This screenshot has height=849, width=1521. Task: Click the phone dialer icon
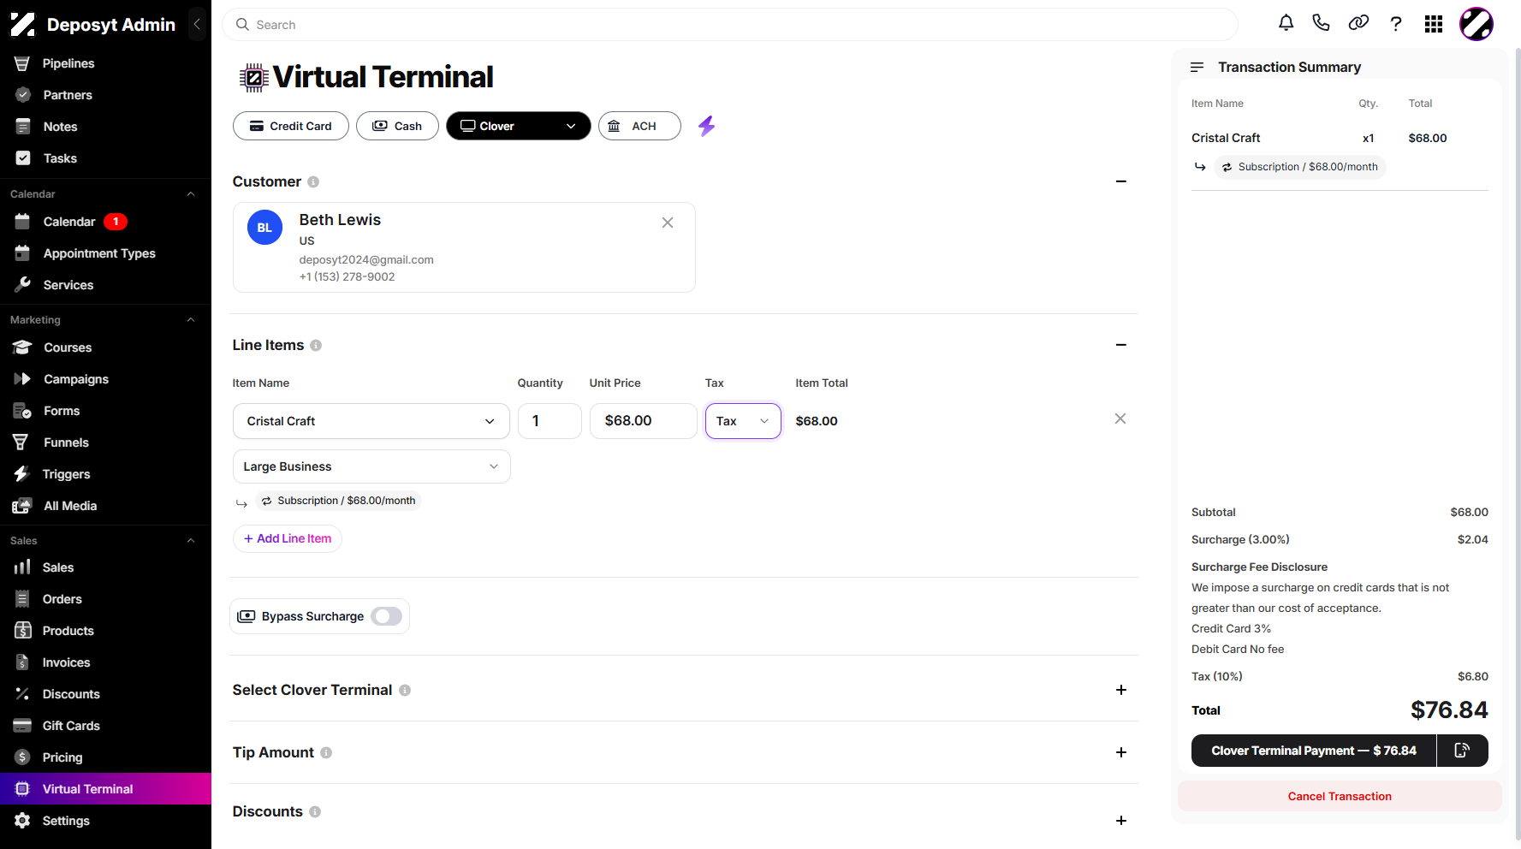(1321, 23)
